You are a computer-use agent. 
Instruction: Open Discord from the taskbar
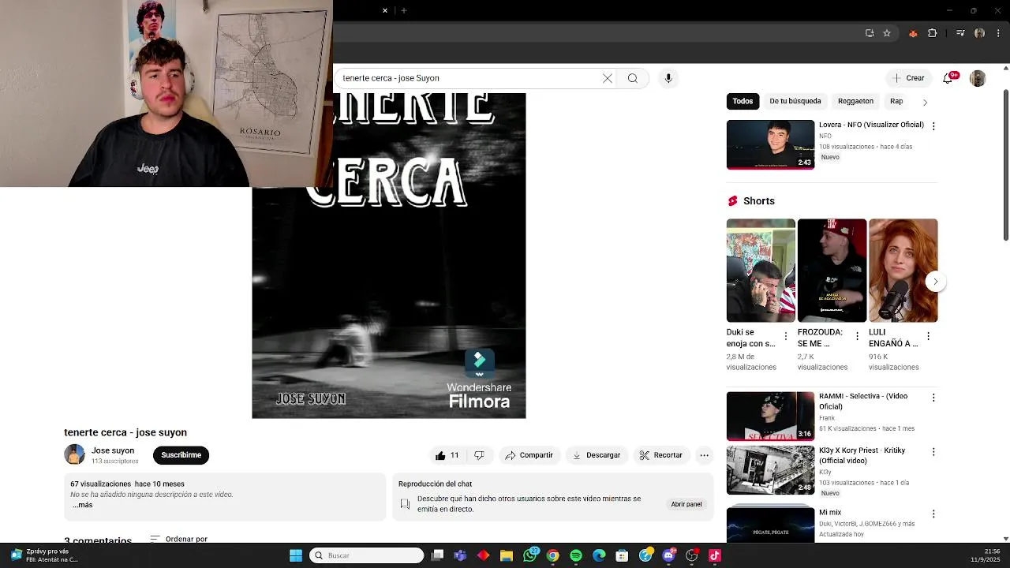tap(669, 555)
